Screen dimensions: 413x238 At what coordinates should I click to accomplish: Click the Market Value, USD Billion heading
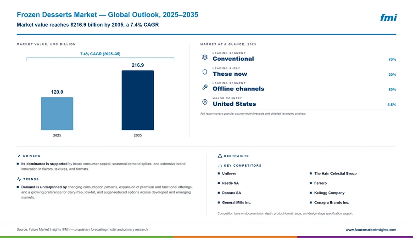click(46, 44)
